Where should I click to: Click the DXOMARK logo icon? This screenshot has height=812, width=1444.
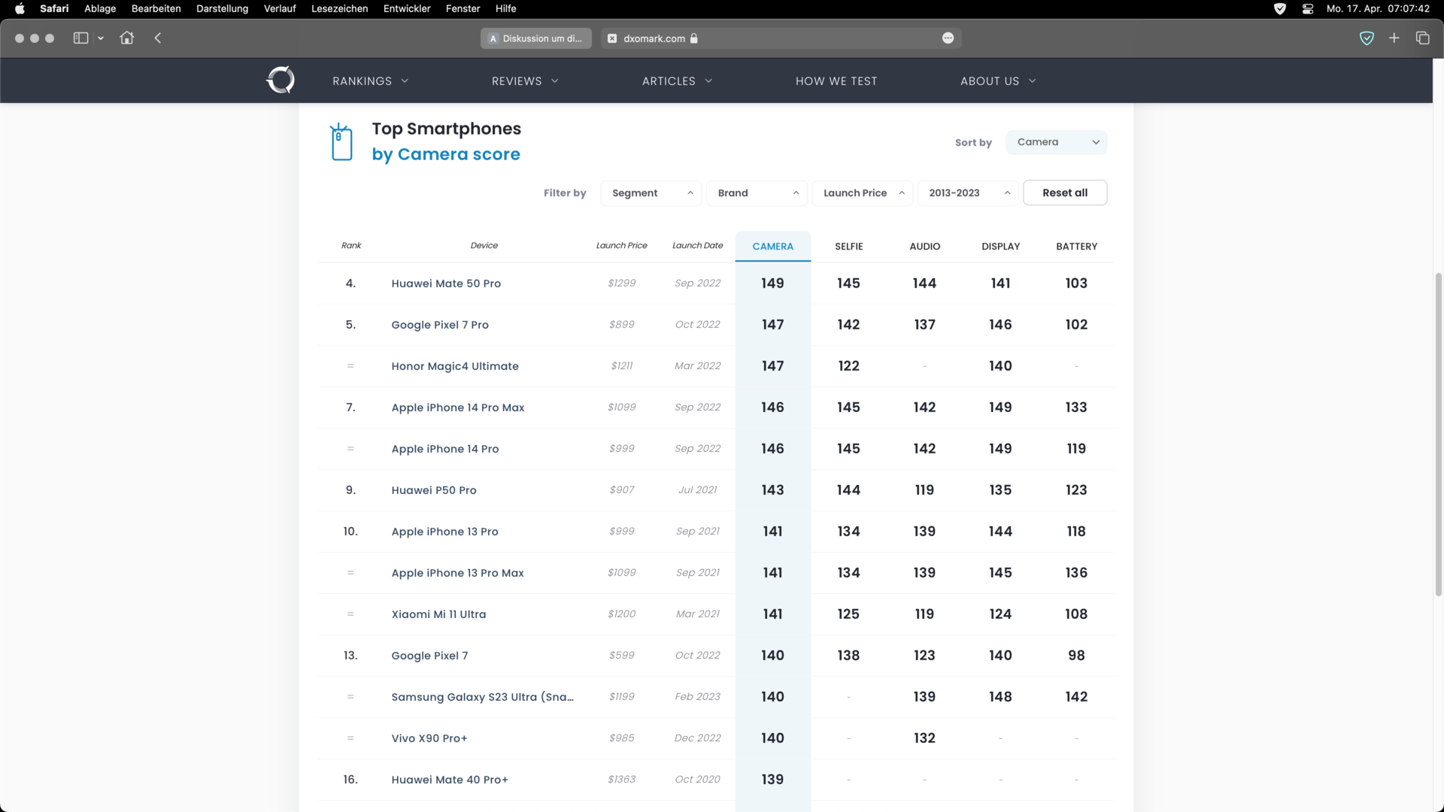pyautogui.click(x=281, y=80)
